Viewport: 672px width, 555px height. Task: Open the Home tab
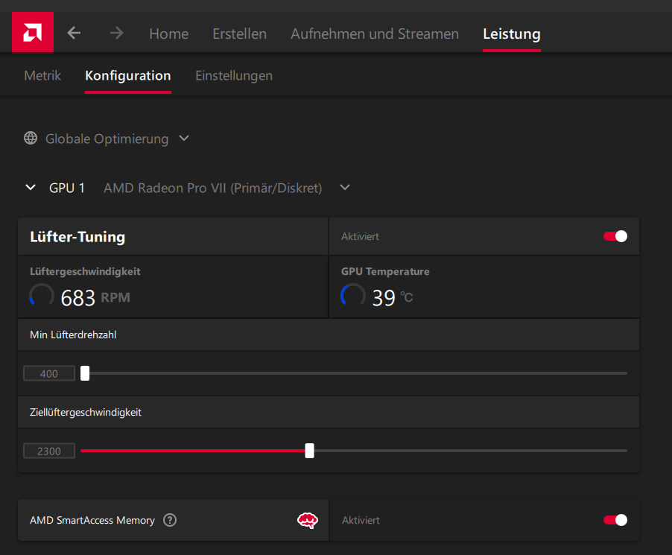tap(169, 34)
